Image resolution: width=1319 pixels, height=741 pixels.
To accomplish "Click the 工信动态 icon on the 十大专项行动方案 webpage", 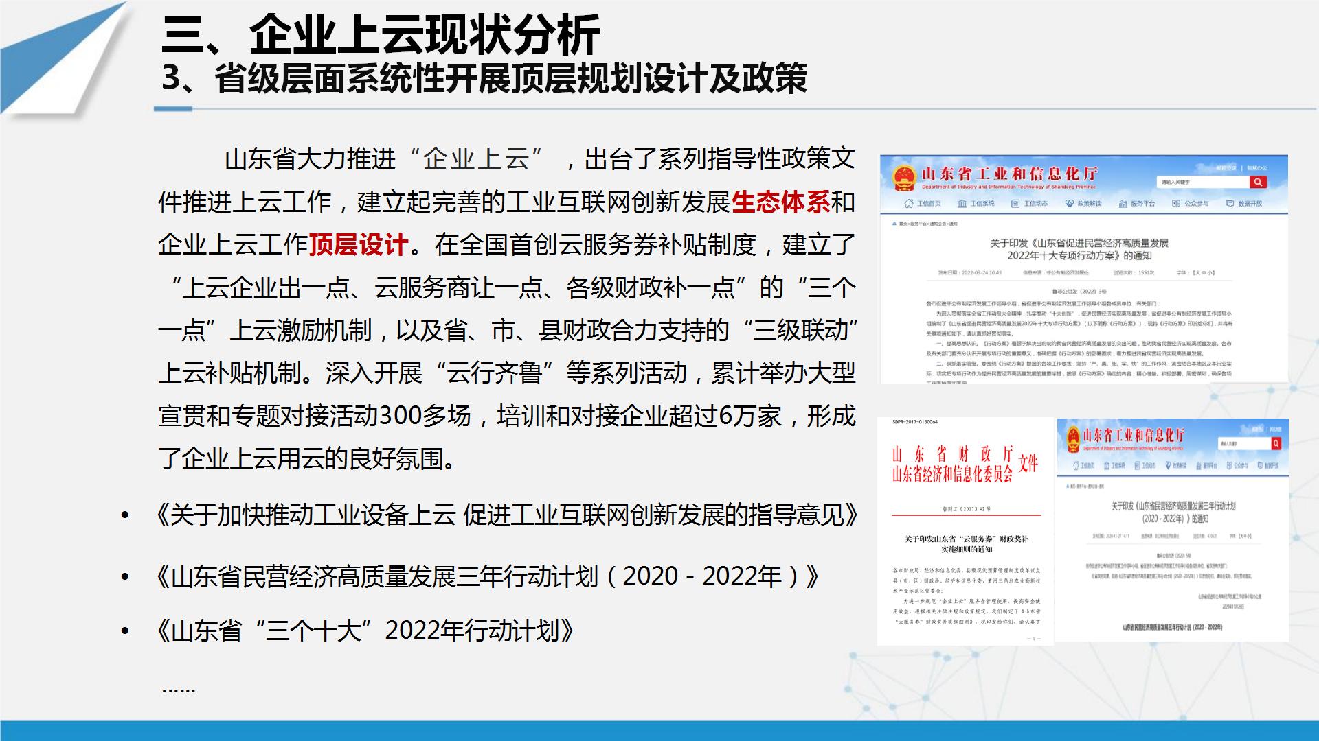I will (1015, 203).
